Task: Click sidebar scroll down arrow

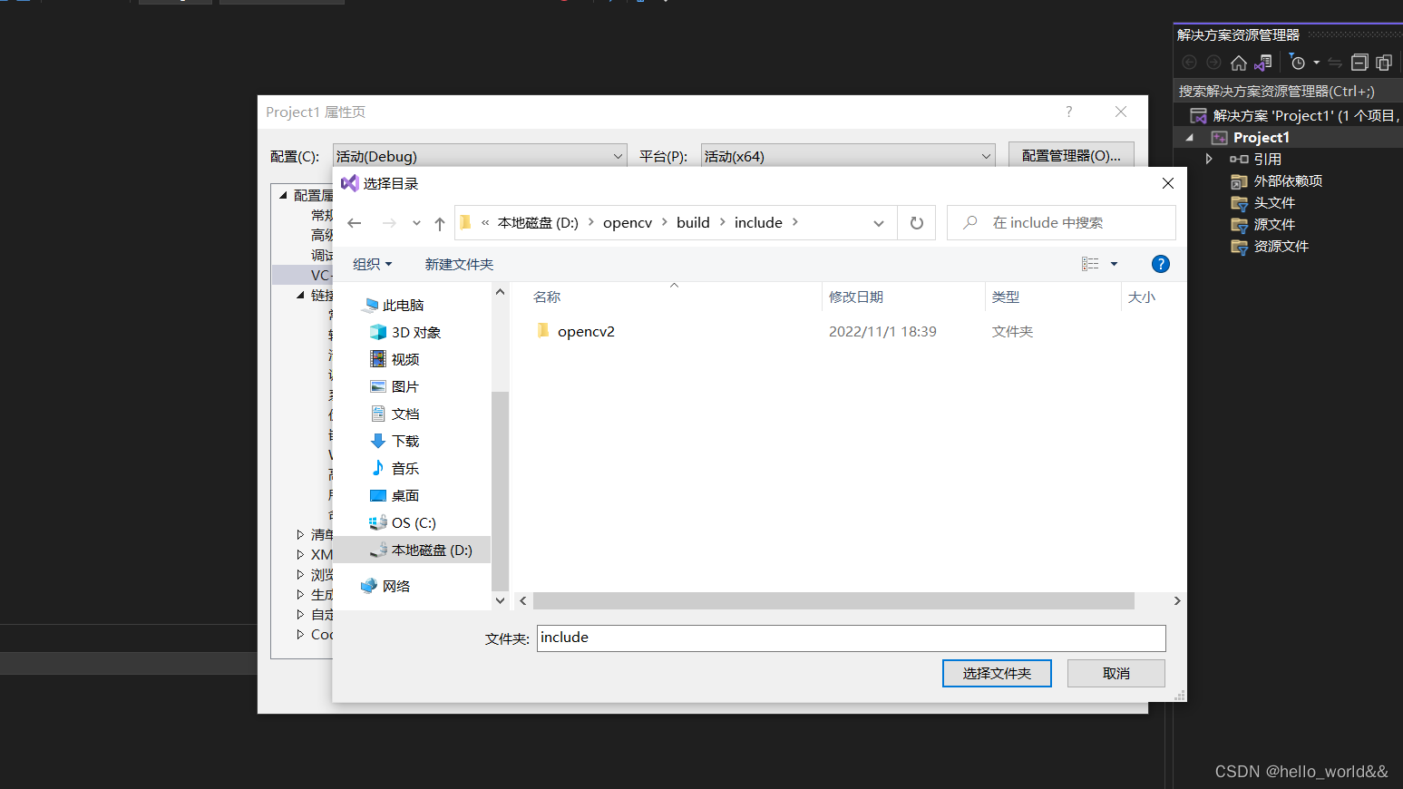Action: pyautogui.click(x=500, y=600)
